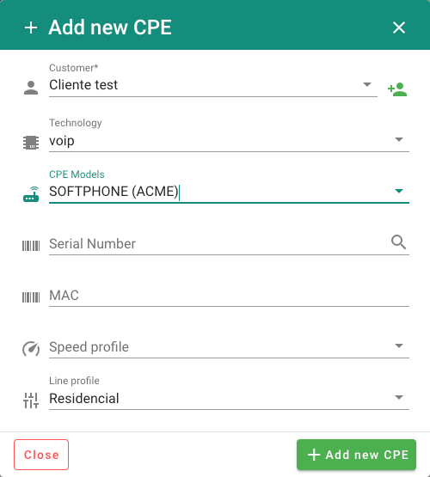Click the green Add new CPE button

point(356,455)
